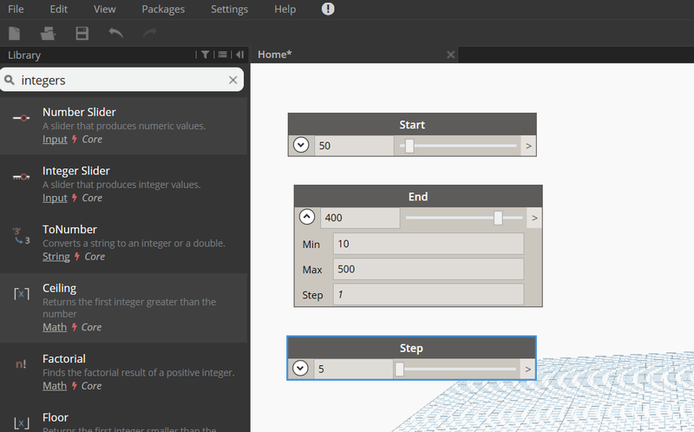This screenshot has width=694, height=432.
Task: Select the ToNumber library entry title
Action: pyautogui.click(x=69, y=229)
